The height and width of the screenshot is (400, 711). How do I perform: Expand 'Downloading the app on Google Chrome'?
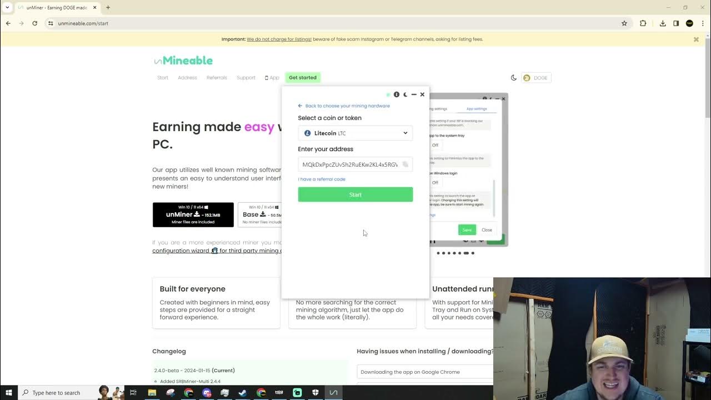(425, 372)
